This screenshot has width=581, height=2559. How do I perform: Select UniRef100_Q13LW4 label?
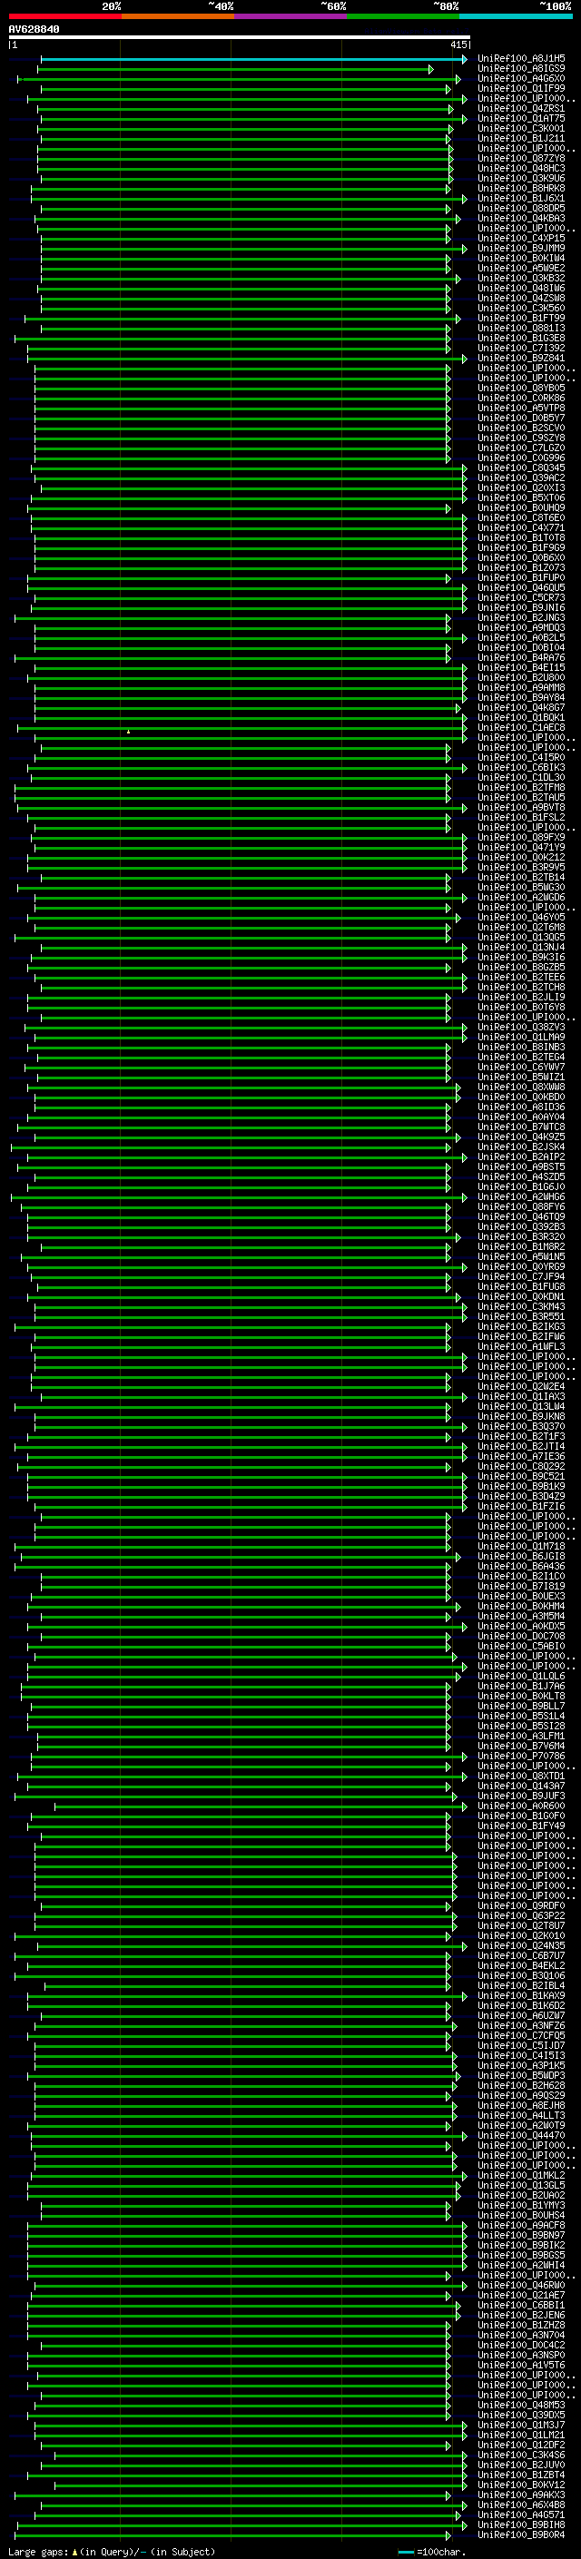(521, 1405)
